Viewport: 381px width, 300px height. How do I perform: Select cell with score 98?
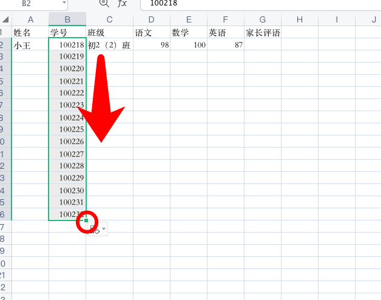(x=152, y=44)
